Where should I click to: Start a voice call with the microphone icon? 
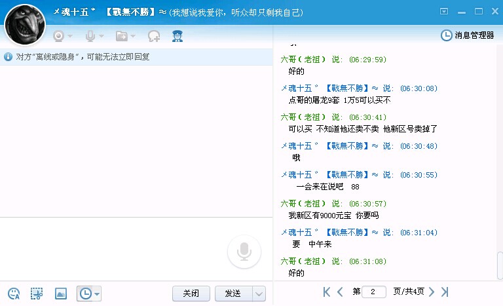pos(90,36)
